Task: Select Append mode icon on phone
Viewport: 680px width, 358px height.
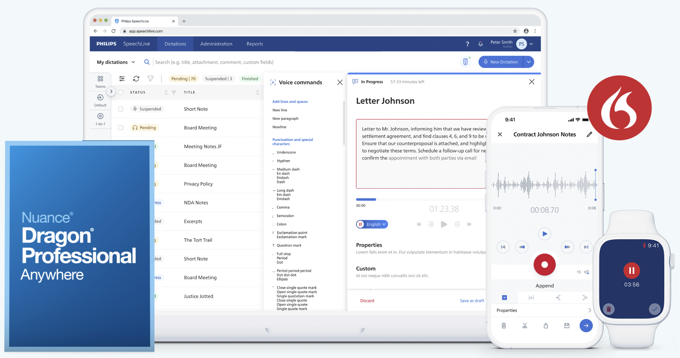Action: tap(504, 297)
